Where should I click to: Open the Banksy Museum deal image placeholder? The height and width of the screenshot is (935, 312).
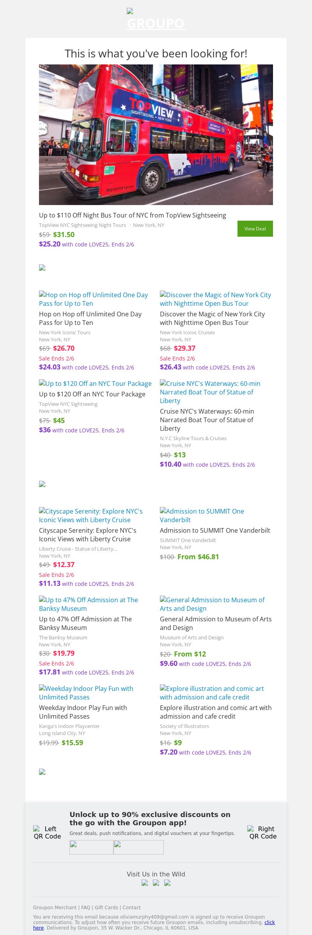pyautogui.click(x=89, y=604)
